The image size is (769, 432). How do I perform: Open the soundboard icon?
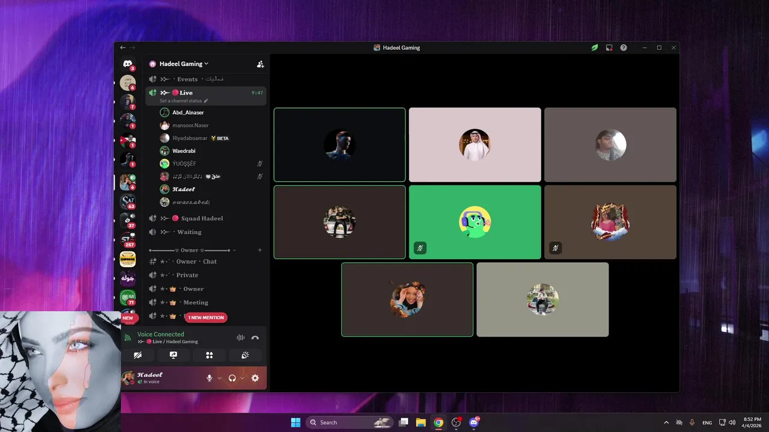[x=245, y=355]
